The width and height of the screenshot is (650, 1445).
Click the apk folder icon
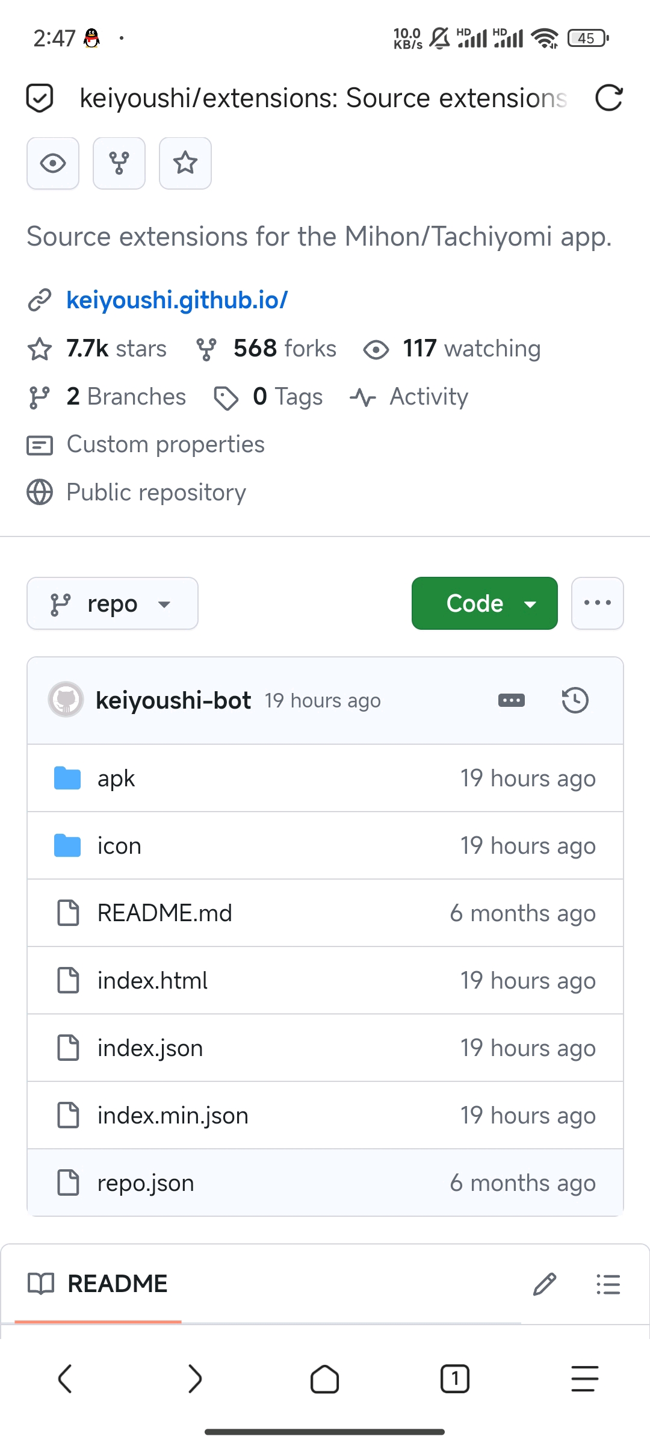click(x=67, y=778)
